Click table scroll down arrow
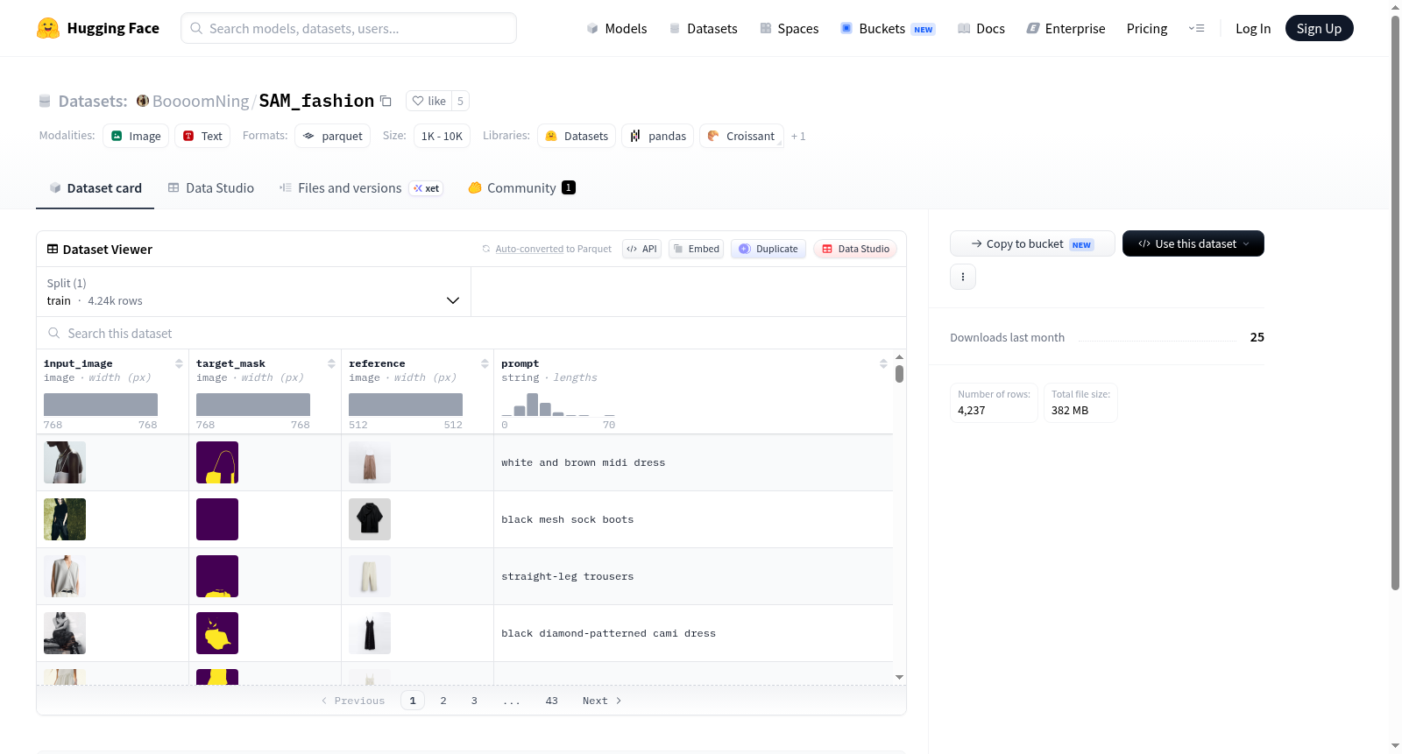 pyautogui.click(x=899, y=677)
